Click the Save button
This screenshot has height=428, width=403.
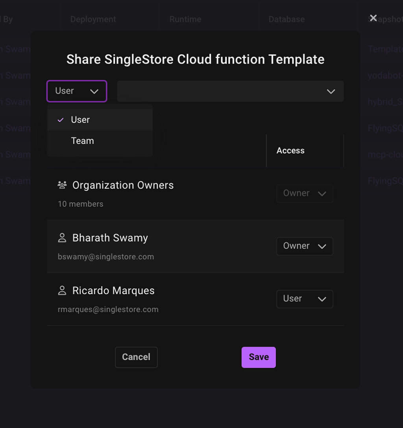point(259,357)
